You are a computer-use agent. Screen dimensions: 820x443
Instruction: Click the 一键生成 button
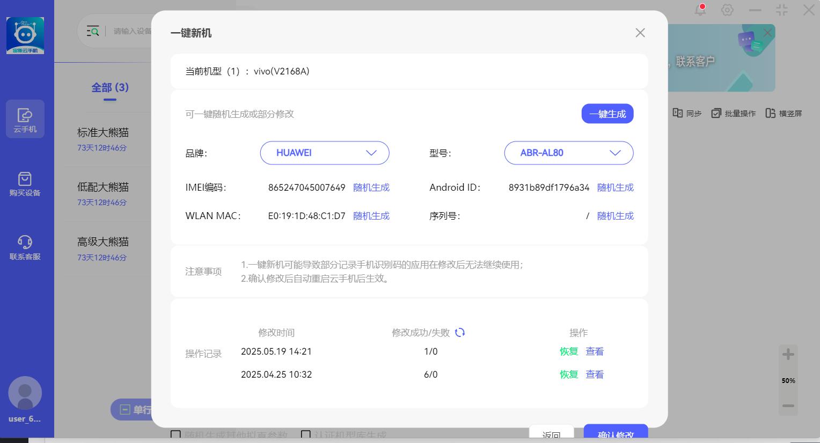[x=607, y=114]
